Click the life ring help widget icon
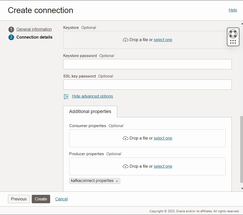243x215 pixels. tap(233, 34)
